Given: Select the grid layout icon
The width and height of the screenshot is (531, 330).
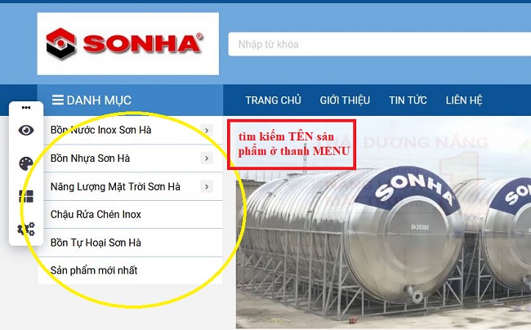Looking at the screenshot, I should [x=26, y=196].
